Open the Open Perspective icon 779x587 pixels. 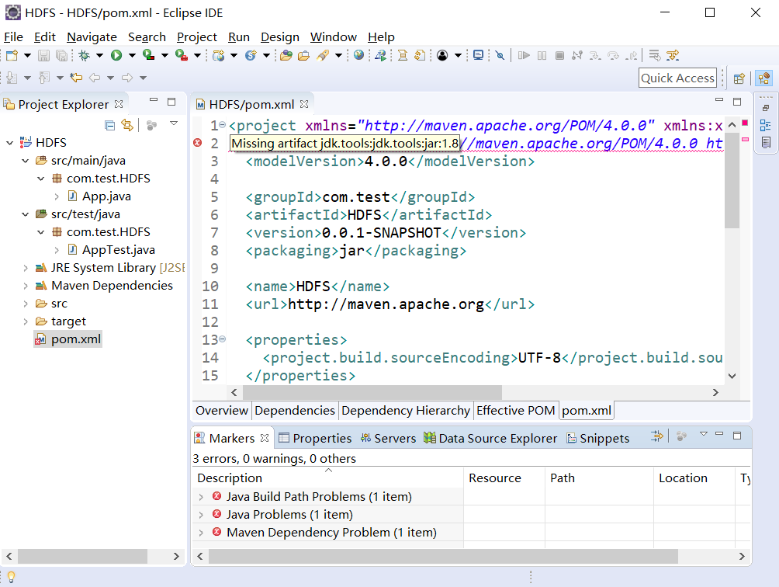tap(737, 78)
